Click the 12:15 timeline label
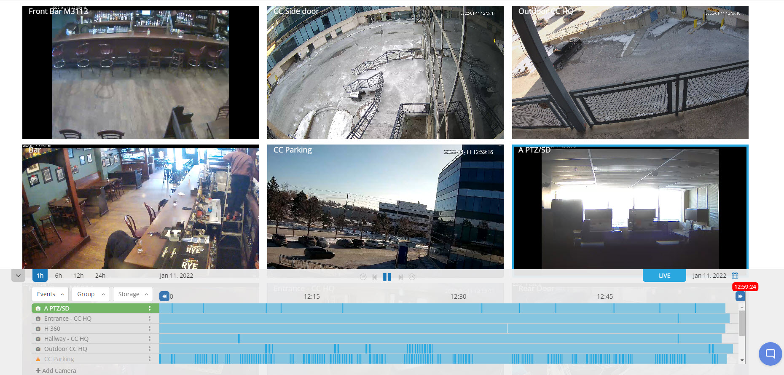784x375 pixels. [x=312, y=297]
